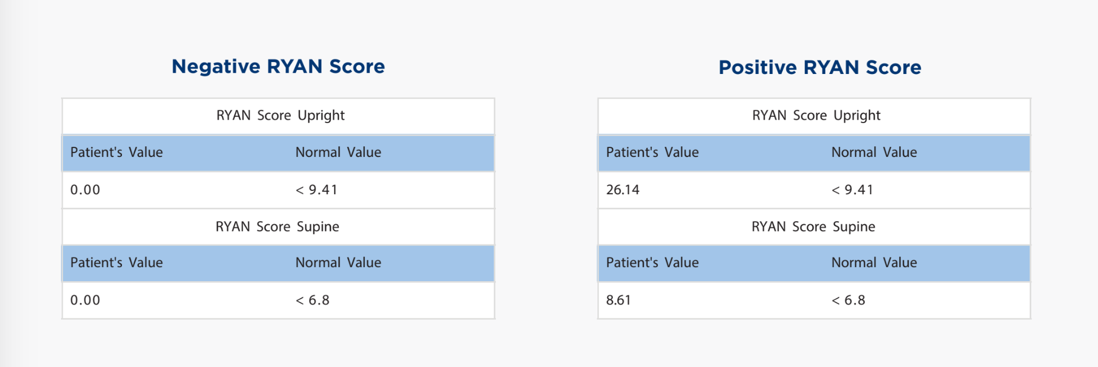Select RYAN Score Supine row in Positive table
1098x367 pixels.
click(x=813, y=227)
